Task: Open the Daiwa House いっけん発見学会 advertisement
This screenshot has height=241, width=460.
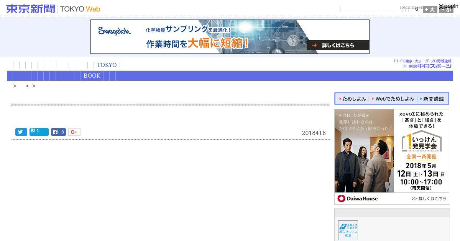Action: tap(392, 157)
